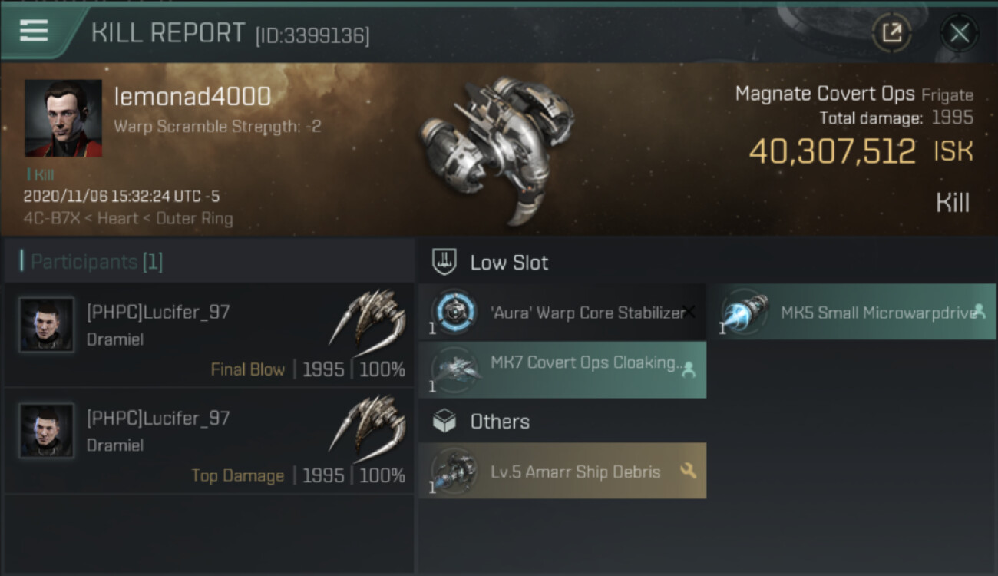This screenshot has height=576, width=998.
Task: Click the Top Damage participant portrait
Action: [46, 431]
